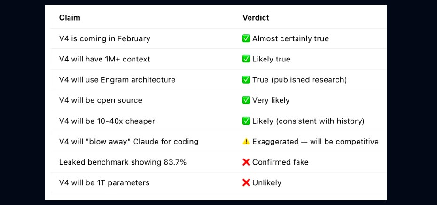Click the V4 will be 1T parameters claim
Image resolution: width=437 pixels, height=205 pixels.
coord(104,183)
